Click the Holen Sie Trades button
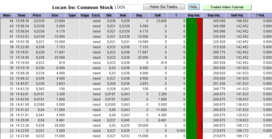Screen dimensions: 272x139 click(164, 7)
